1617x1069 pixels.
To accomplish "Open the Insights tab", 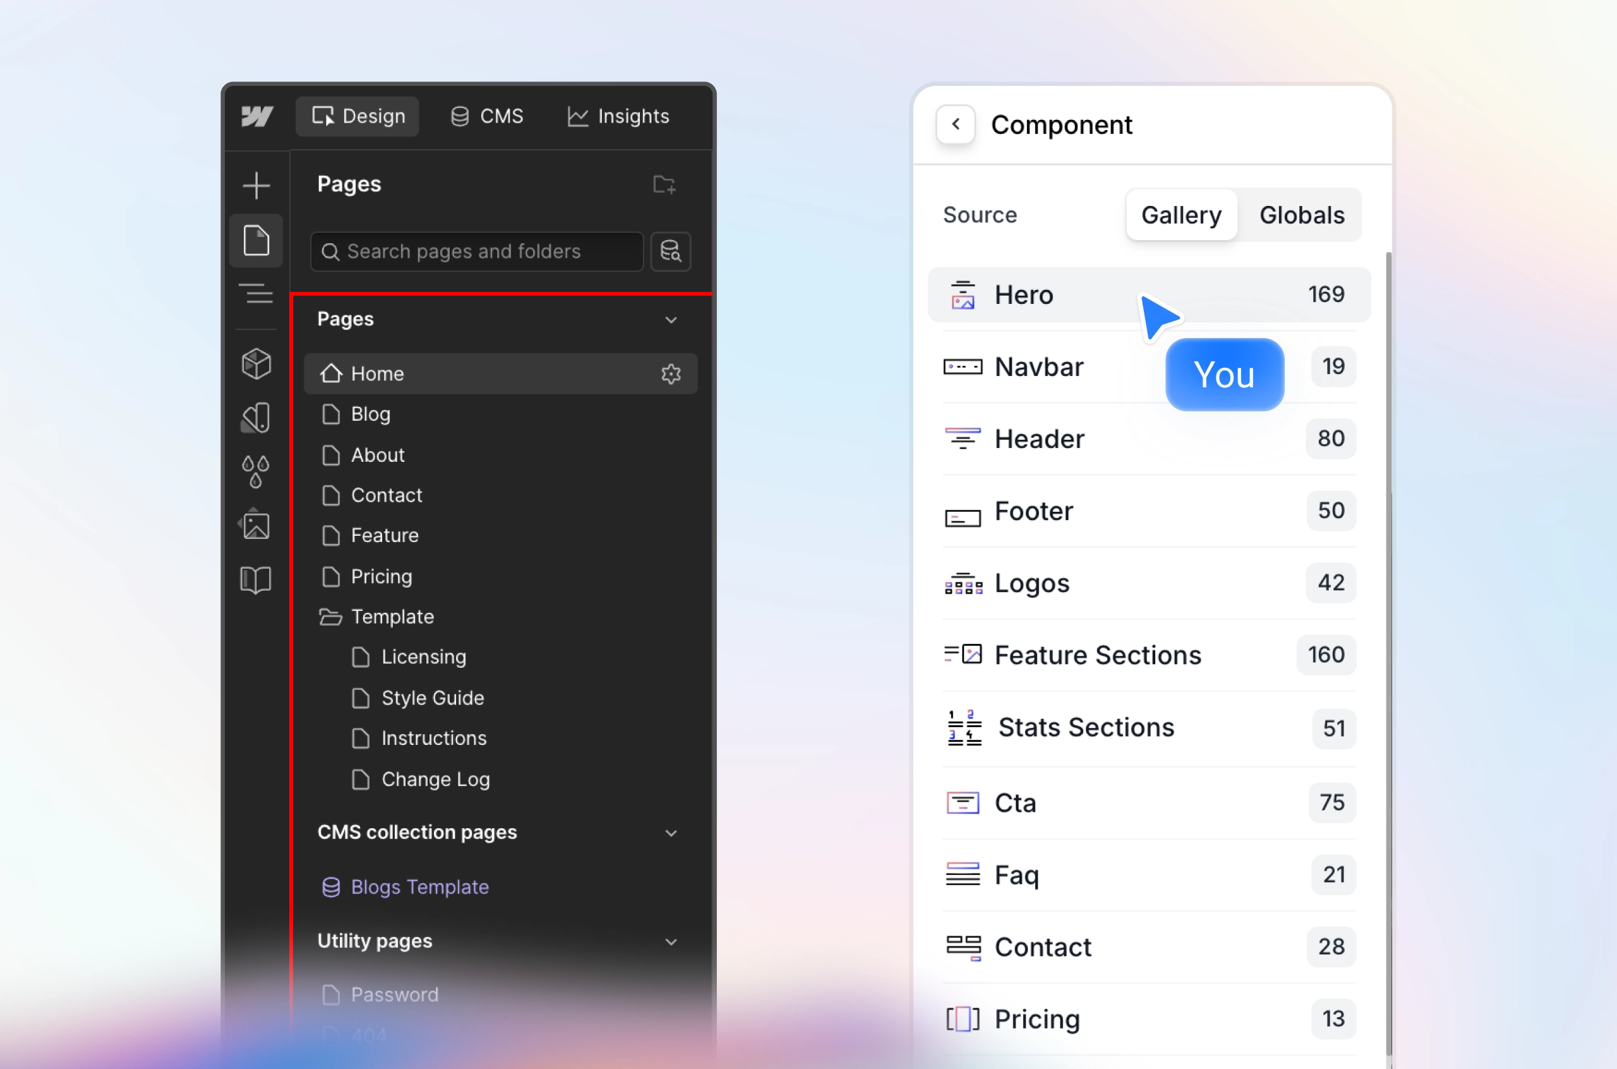I will click(x=619, y=117).
